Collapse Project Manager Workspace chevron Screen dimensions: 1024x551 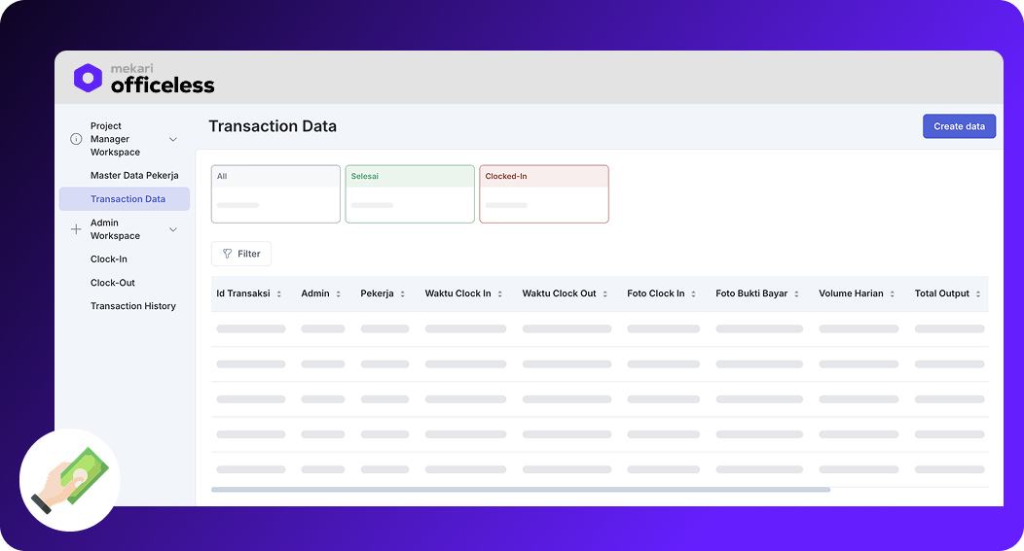click(173, 139)
